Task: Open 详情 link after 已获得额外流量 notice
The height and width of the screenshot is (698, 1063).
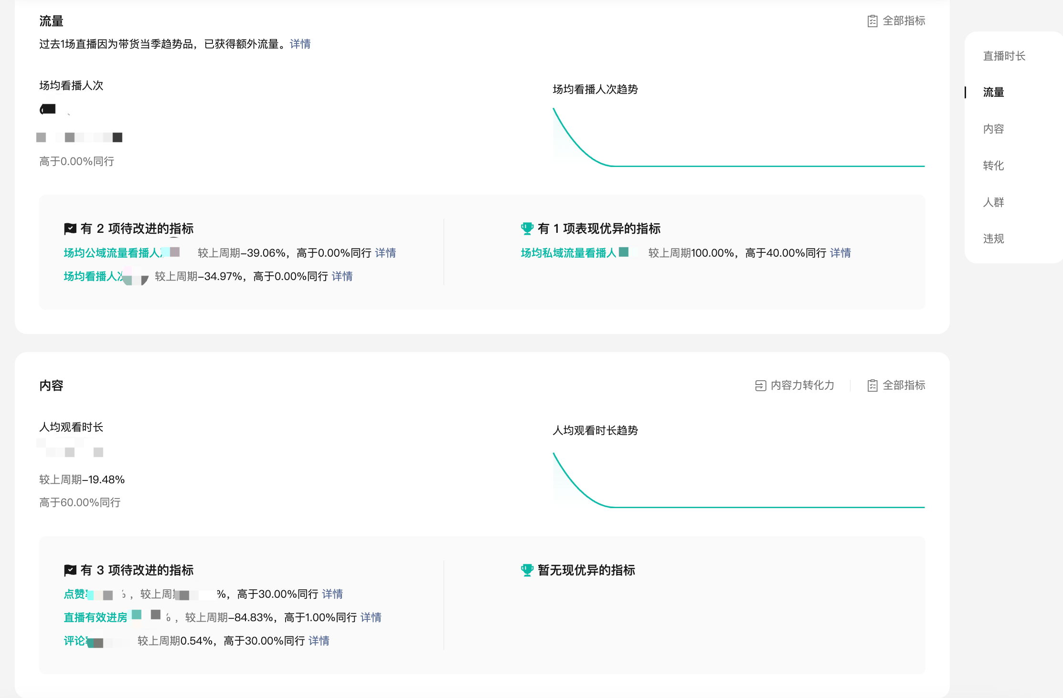Action: point(300,44)
